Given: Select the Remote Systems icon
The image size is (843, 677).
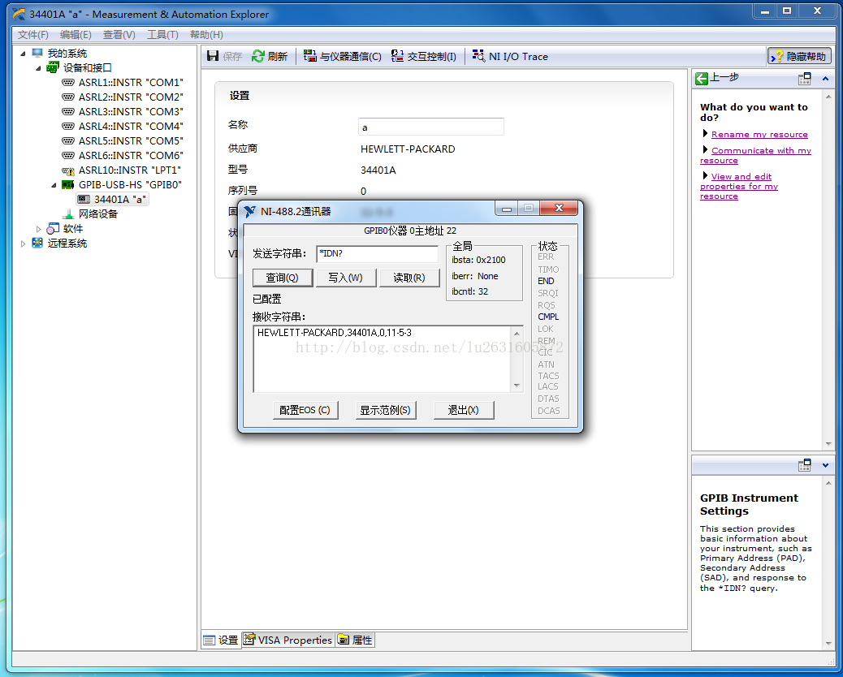Looking at the screenshot, I should (x=37, y=243).
